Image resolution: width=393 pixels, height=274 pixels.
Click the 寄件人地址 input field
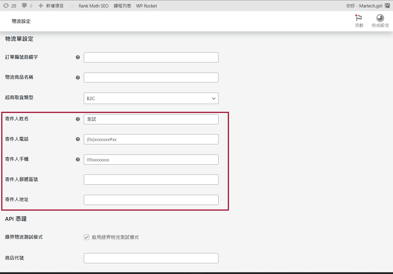tap(151, 200)
